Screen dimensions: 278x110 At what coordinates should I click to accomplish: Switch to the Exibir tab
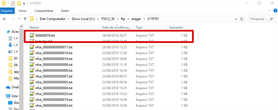[x=65, y=11]
